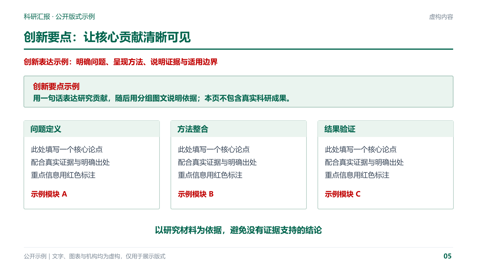Click the 创新要点示例 heading in the green box
477x268 pixels.
pyautogui.click(x=56, y=87)
